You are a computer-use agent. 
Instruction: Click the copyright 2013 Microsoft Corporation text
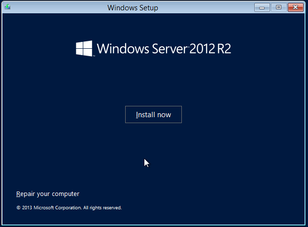69,208
